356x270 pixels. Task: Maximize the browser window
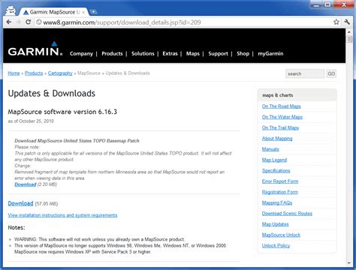point(327,4)
